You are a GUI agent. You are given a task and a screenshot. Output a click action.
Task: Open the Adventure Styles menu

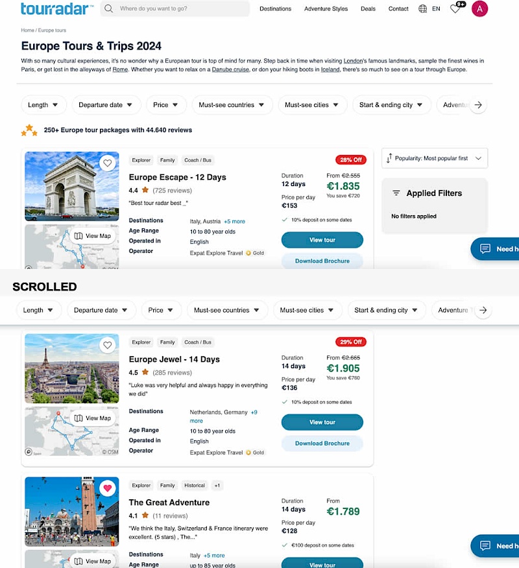click(x=326, y=8)
